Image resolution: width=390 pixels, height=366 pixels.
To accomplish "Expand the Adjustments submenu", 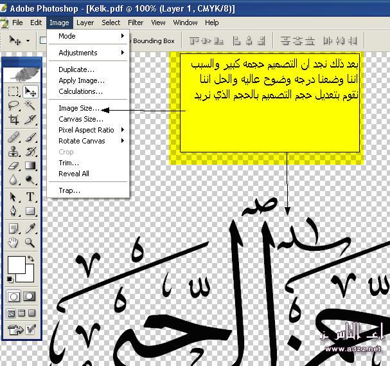I will 88,53.
